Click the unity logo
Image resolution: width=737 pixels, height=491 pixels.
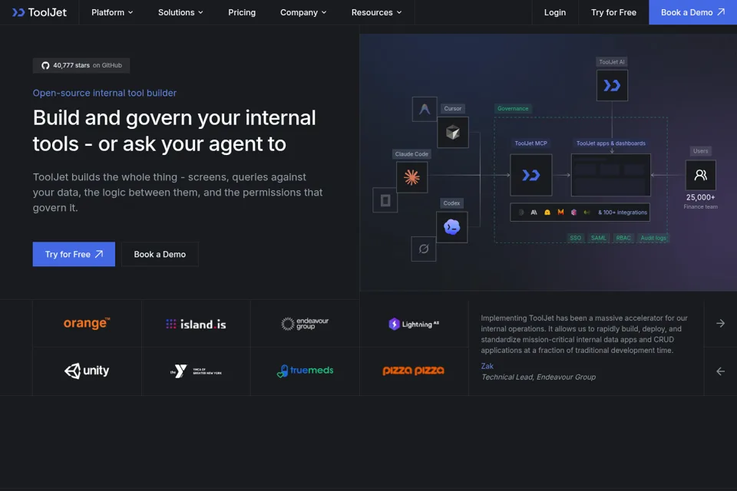pos(87,371)
